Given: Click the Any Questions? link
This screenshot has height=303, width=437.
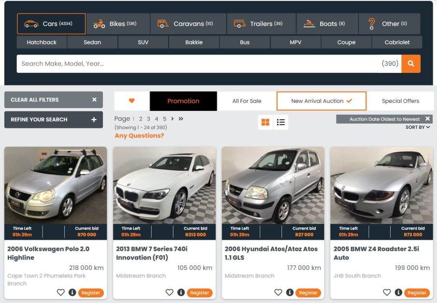Looking at the screenshot, I should point(139,136).
